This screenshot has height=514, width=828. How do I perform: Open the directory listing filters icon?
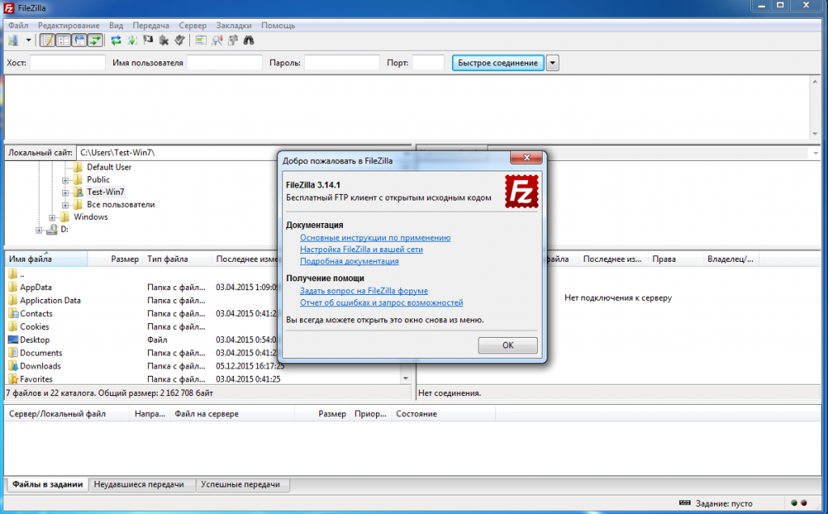tap(201, 40)
